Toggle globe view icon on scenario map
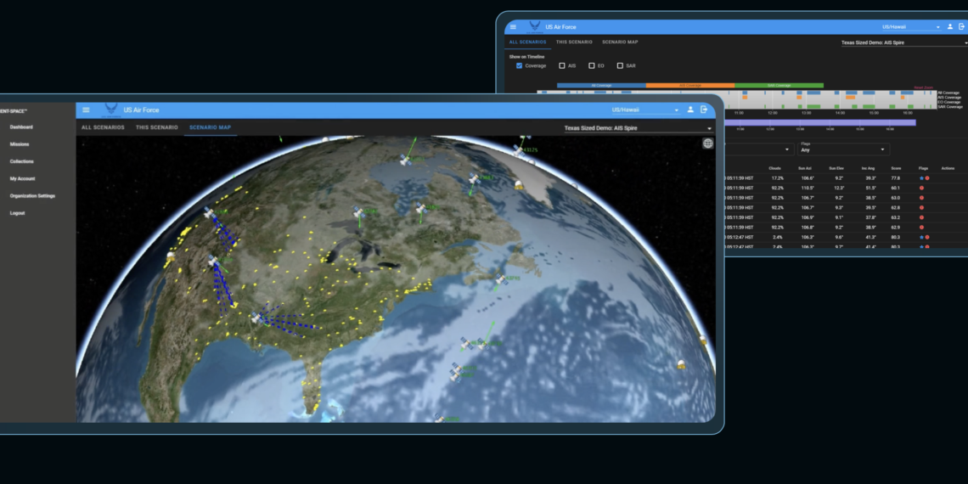Screen dimensions: 968x484 [x=707, y=144]
